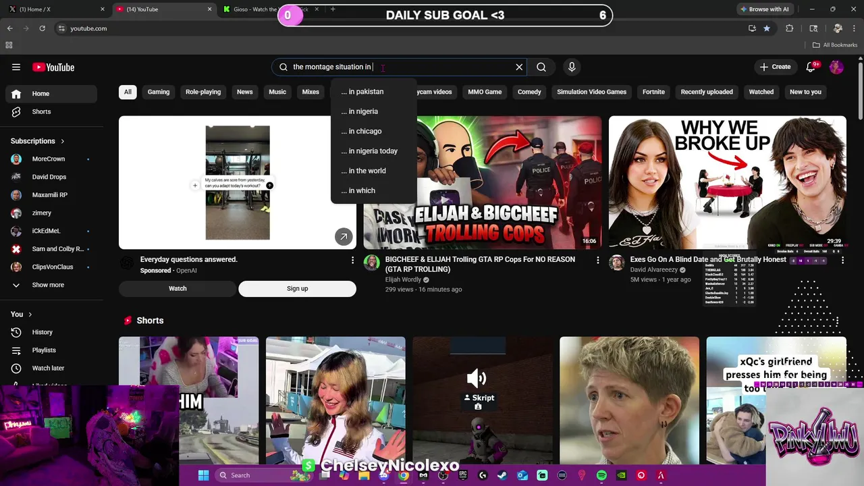Select the Music filter chip

tap(277, 92)
